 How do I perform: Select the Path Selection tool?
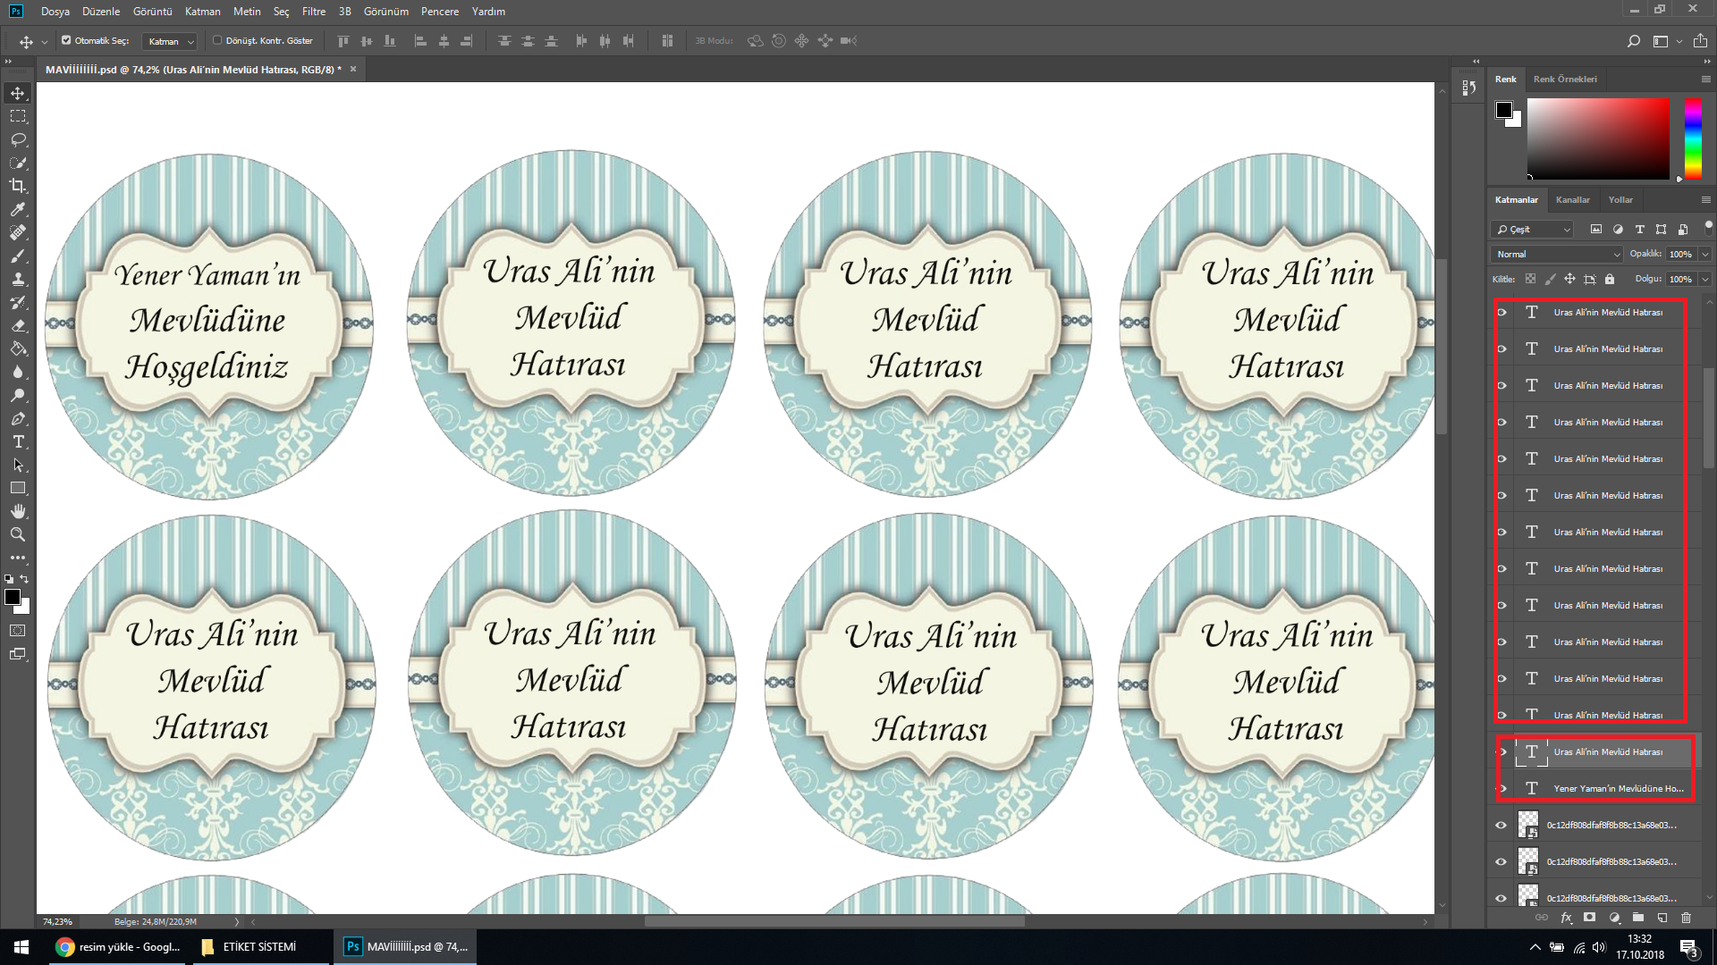click(x=18, y=465)
